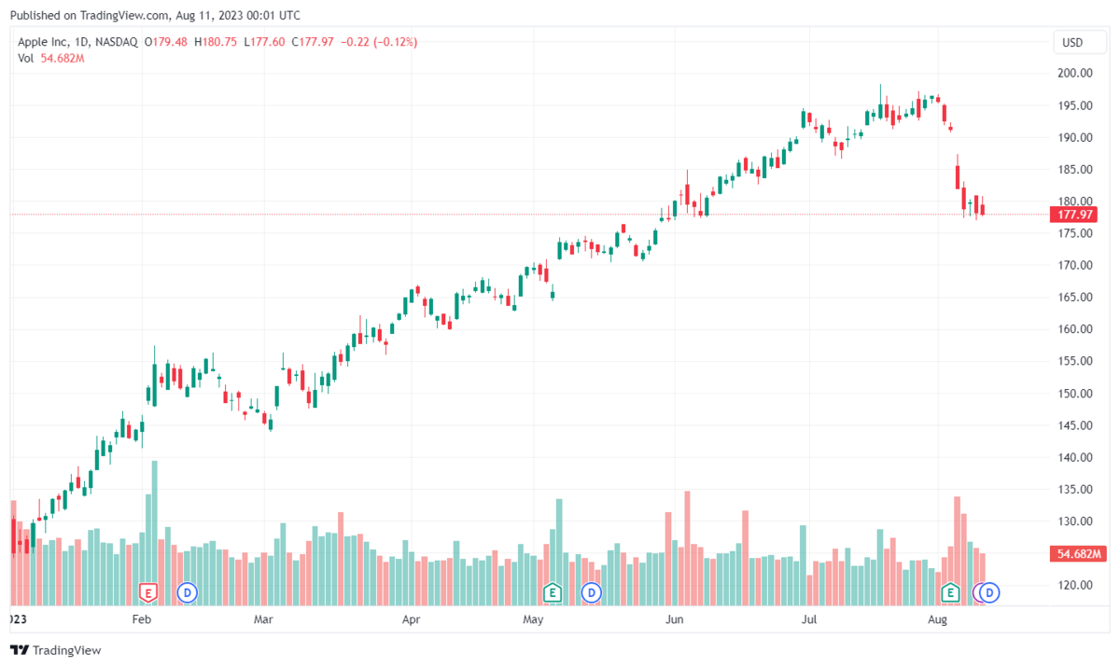Click the 145.00 price axis label
Screen dimensions: 1120x667
click(1075, 425)
